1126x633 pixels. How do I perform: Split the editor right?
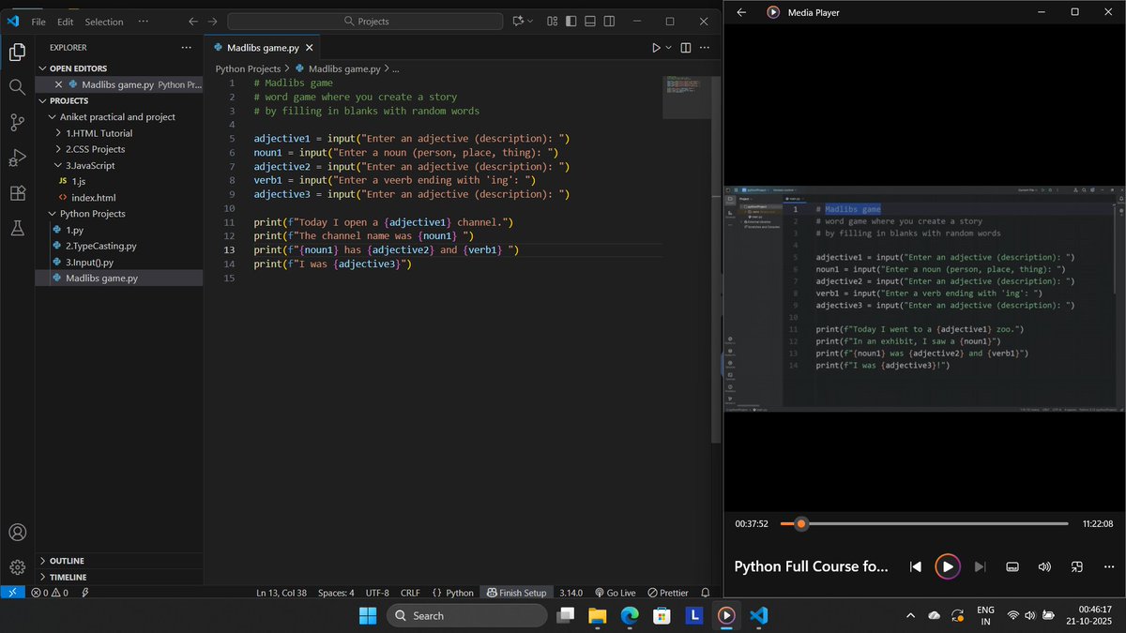(x=686, y=48)
